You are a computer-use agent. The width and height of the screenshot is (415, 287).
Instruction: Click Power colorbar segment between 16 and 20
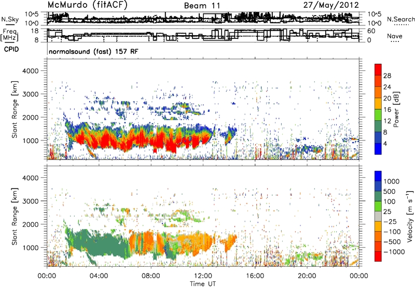click(x=378, y=104)
